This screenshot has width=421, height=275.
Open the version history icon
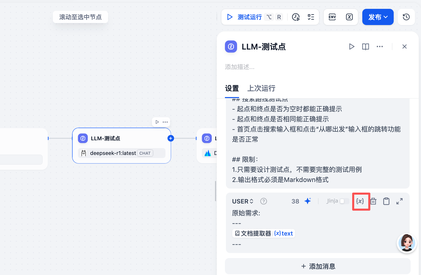[406, 17]
